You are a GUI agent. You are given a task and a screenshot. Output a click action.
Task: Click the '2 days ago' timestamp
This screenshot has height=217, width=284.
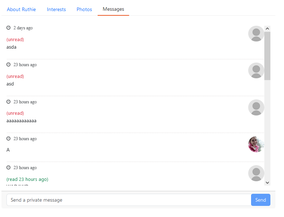[23, 28]
